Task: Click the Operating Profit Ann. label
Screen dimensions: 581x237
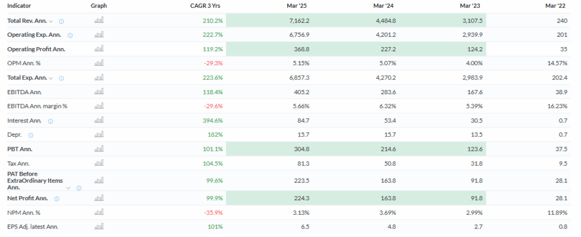Action: [x=36, y=49]
